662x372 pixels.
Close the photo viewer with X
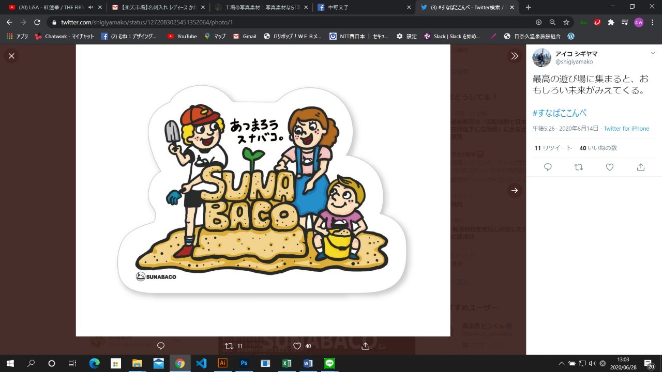coord(11,56)
